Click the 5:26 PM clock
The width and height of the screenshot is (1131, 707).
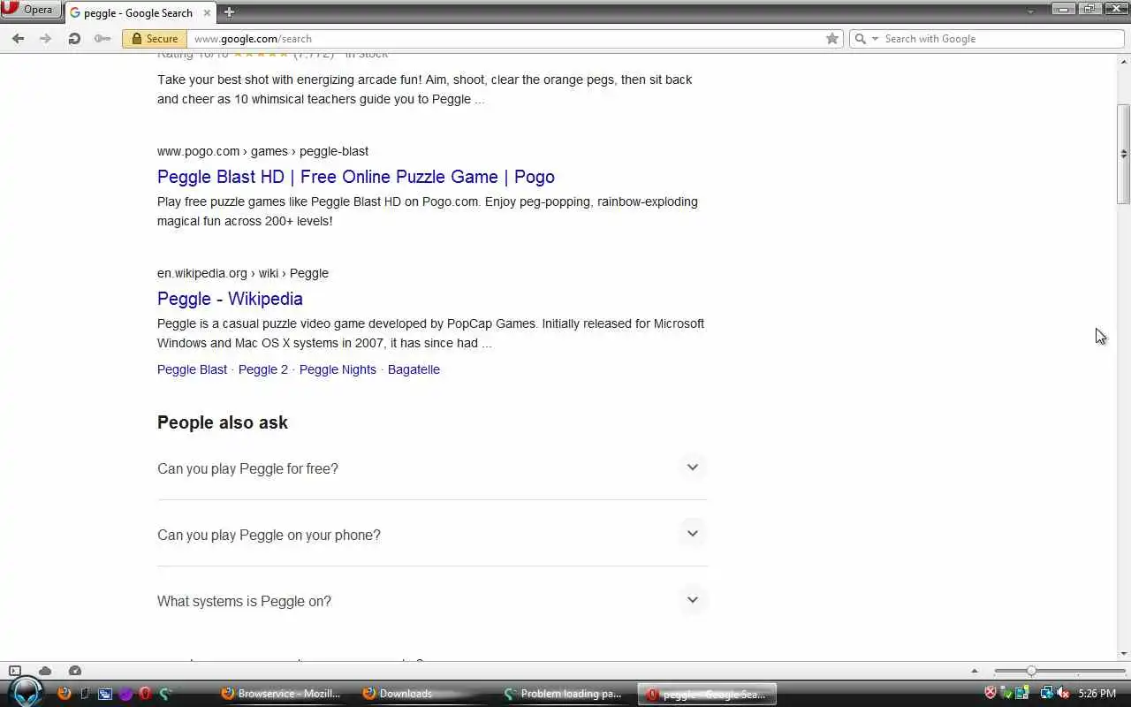[1097, 694]
